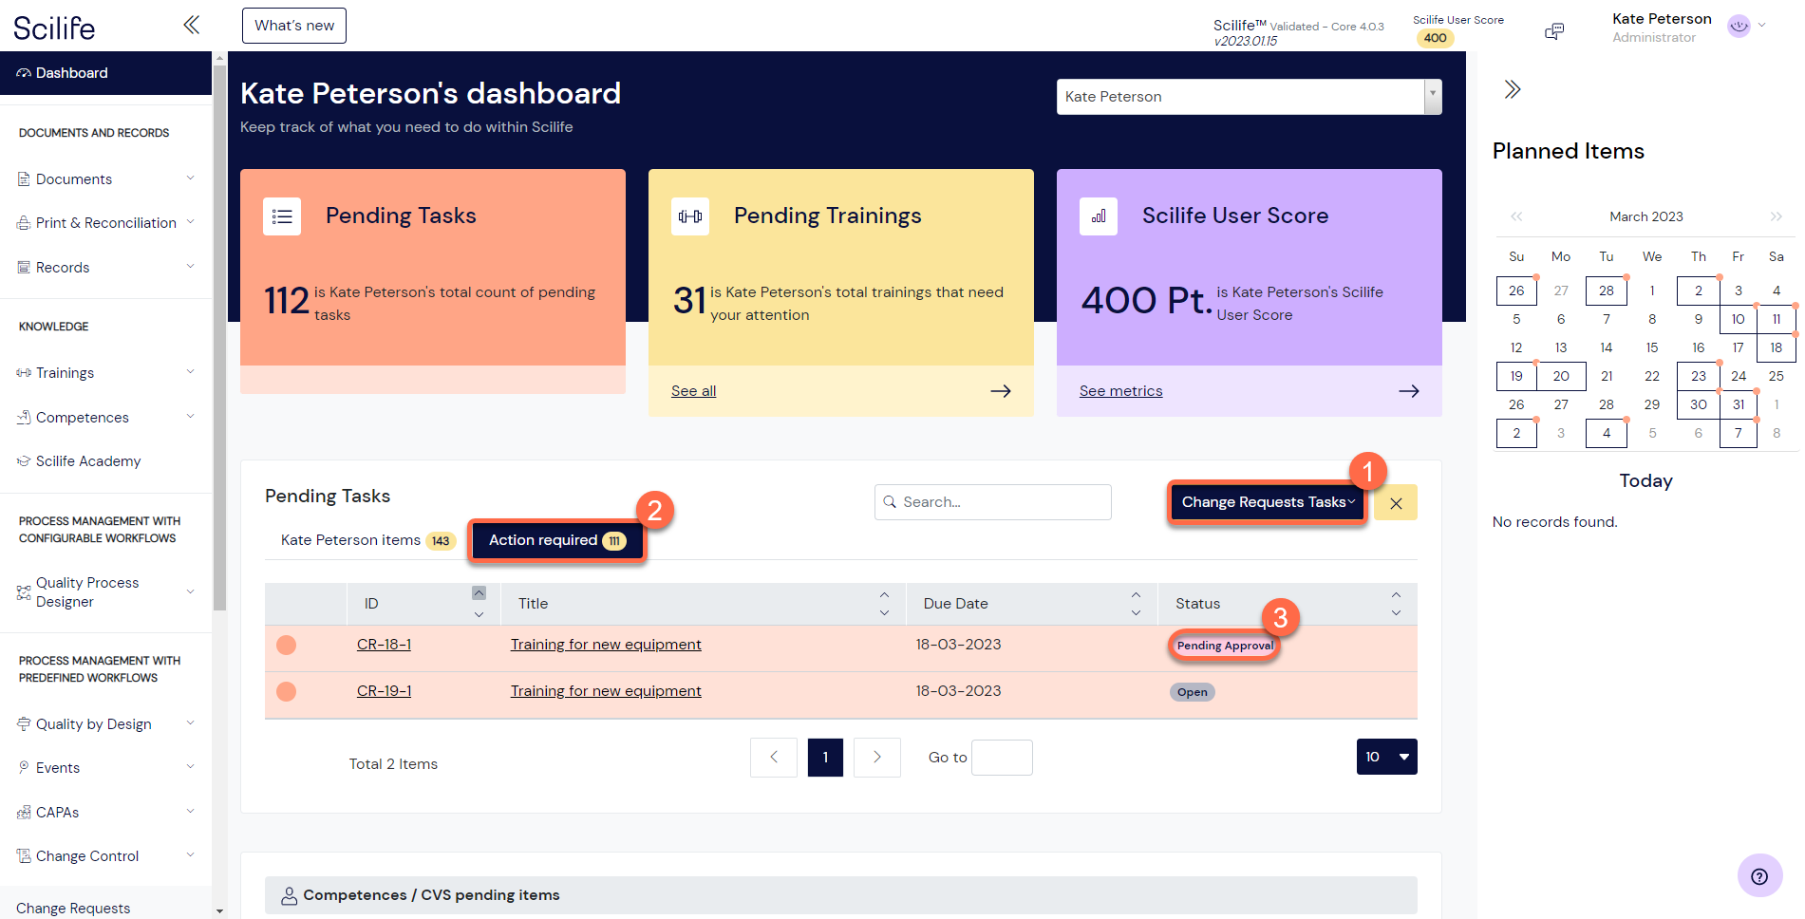Open the notifications chat icon in header
Image resolution: width=1805 pixels, height=919 pixels.
coord(1554,31)
